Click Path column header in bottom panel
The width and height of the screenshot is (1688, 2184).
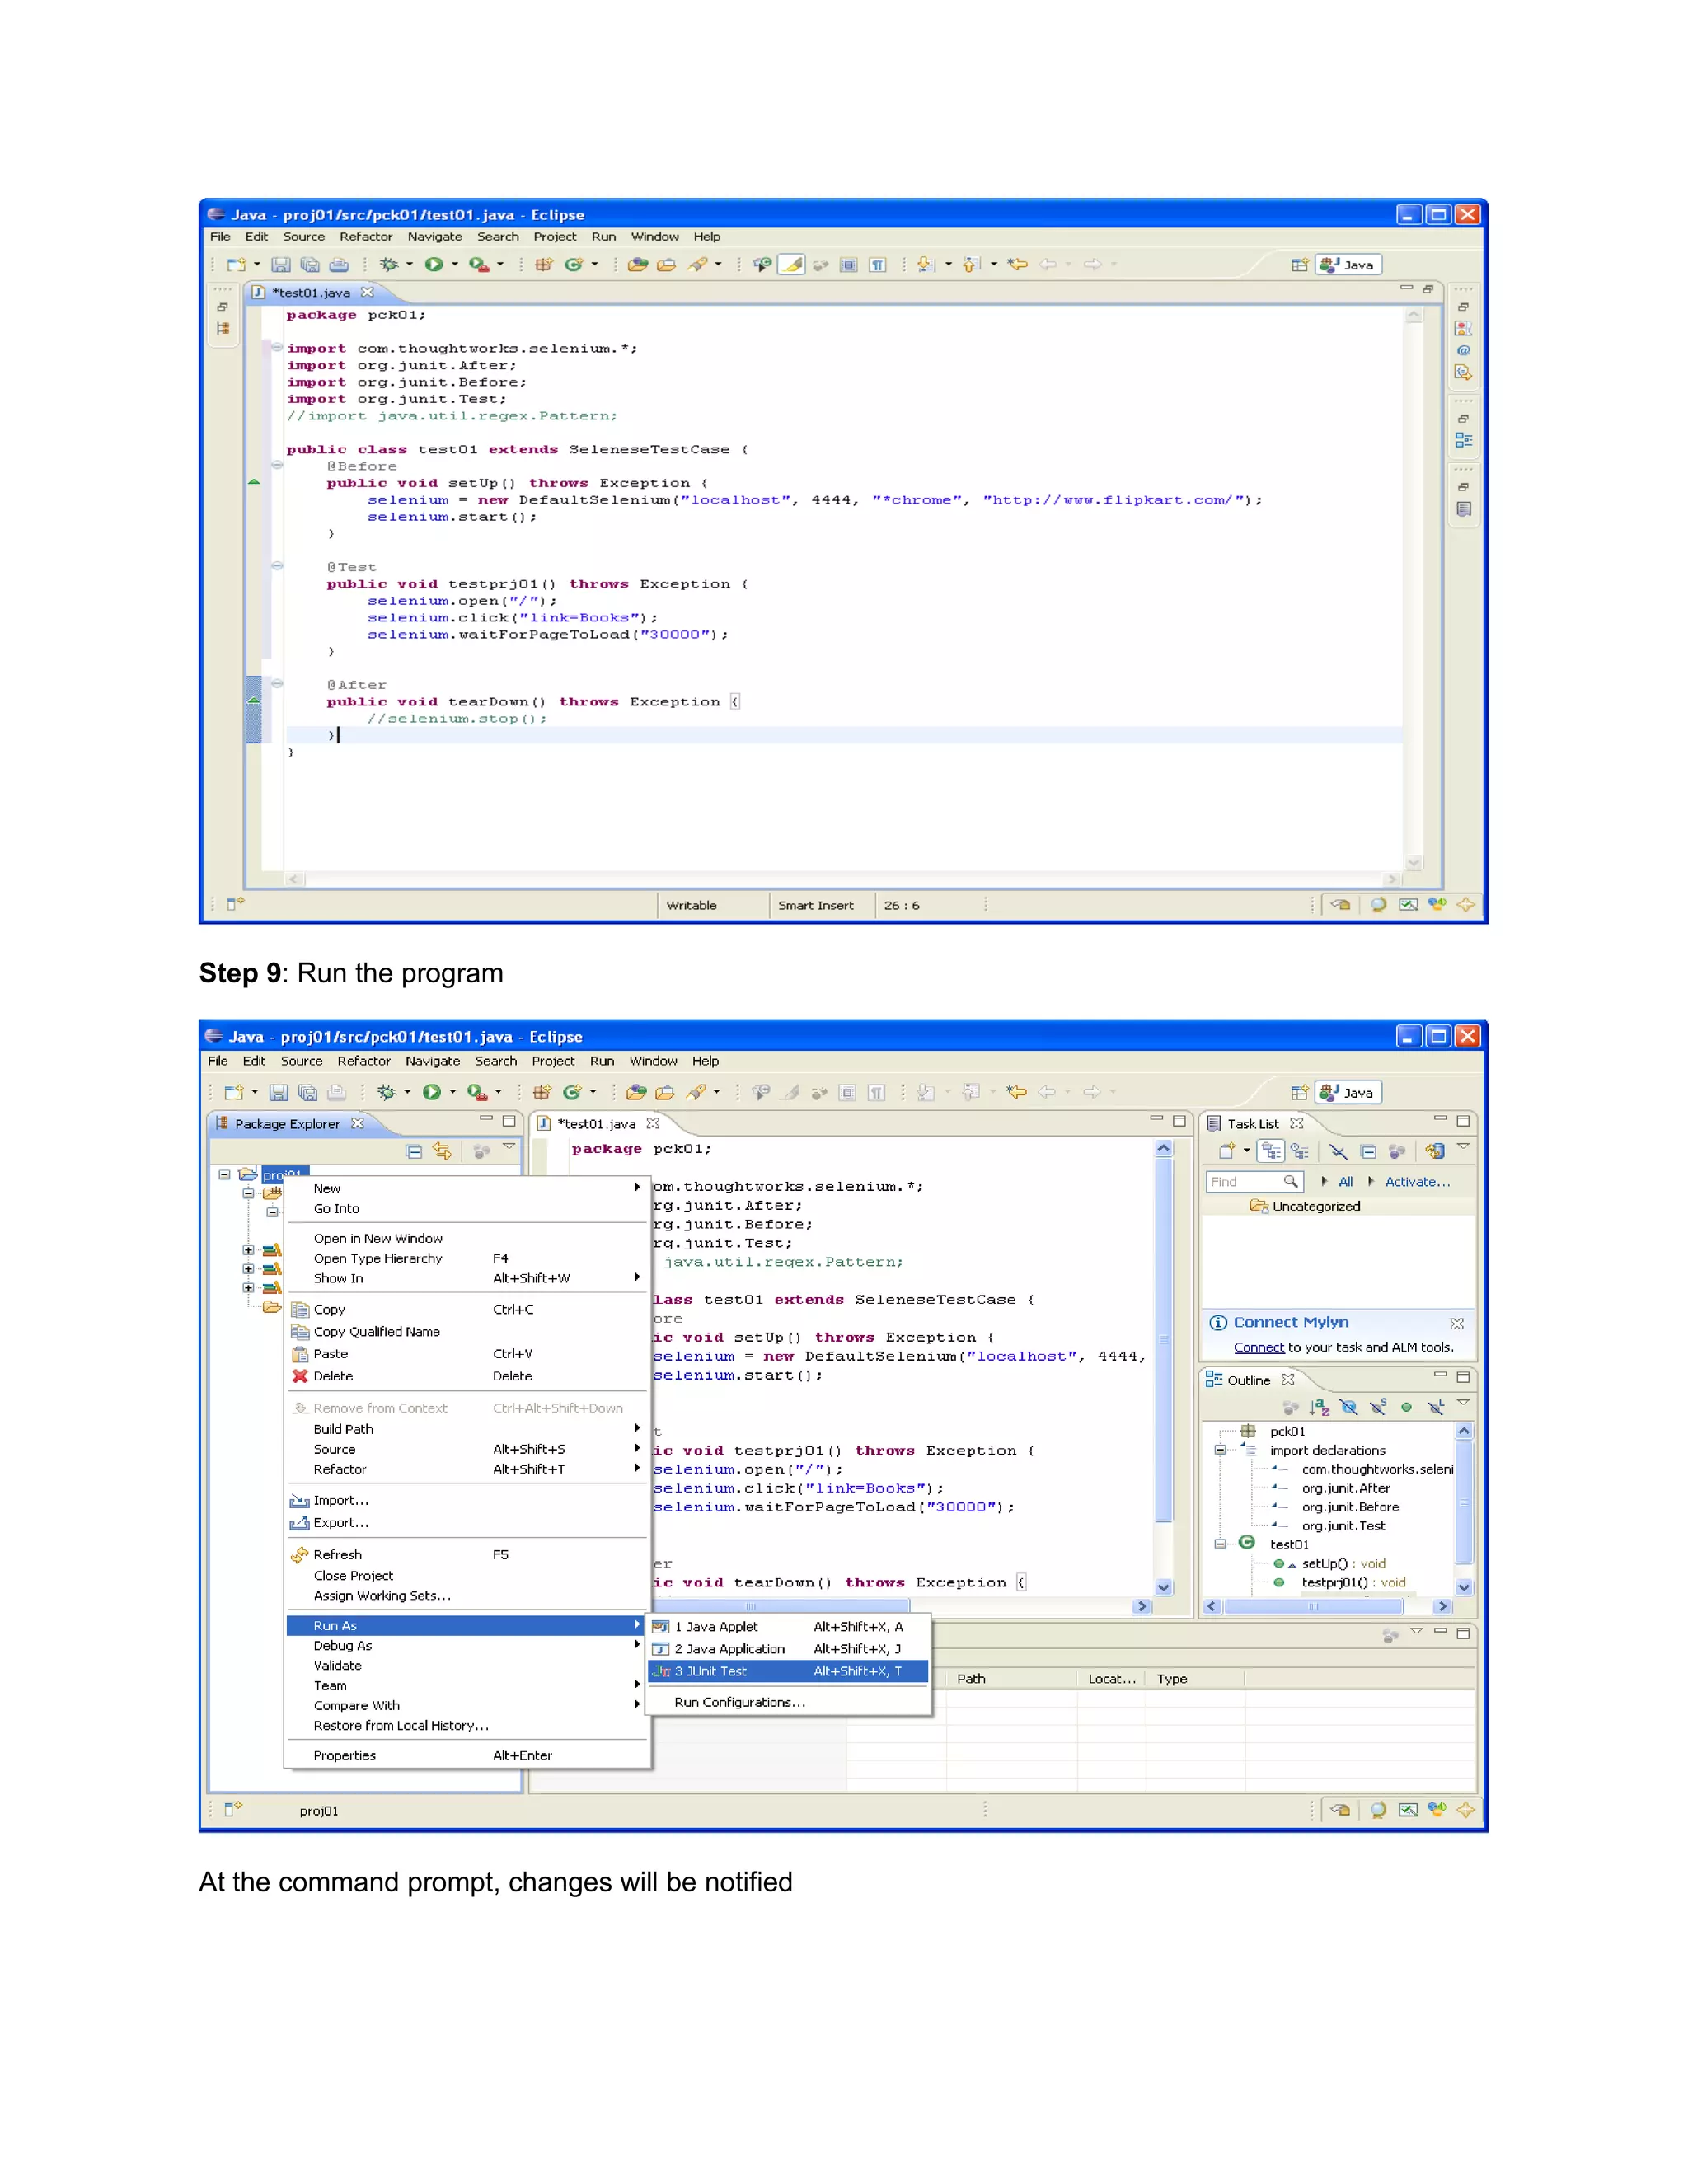point(1010,1679)
